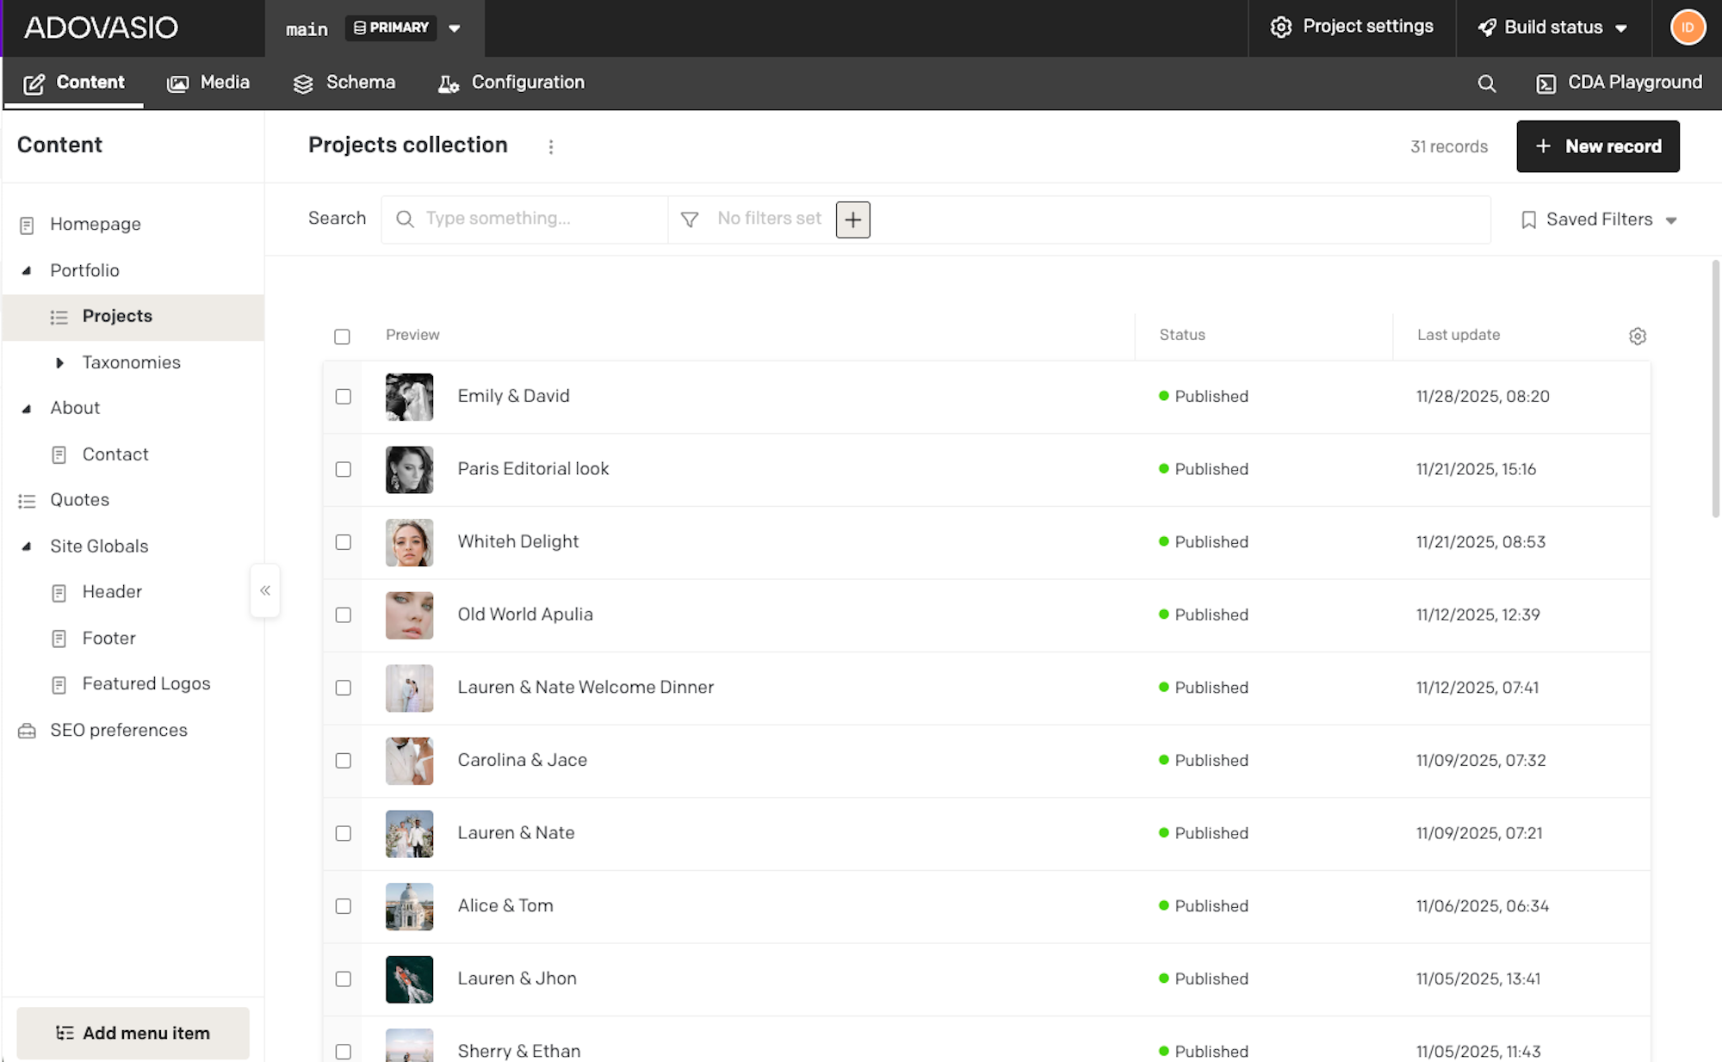1722x1062 pixels.
Task: Open SEO preferences in the sidebar
Action: coord(119,730)
